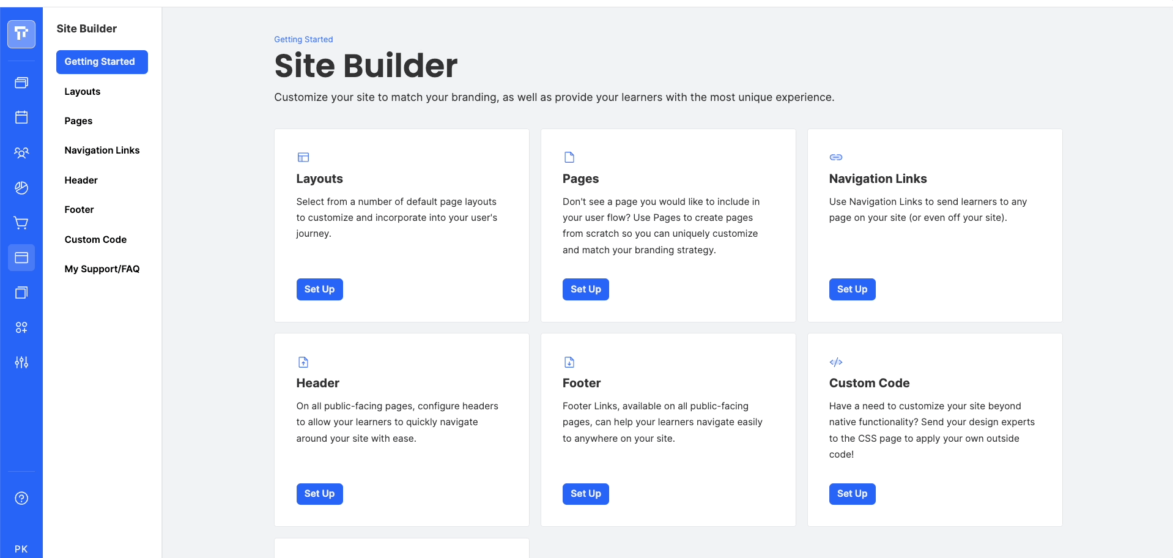1173x558 pixels.
Task: Click the Thinkific logo icon in the sidebar
Action: (21, 34)
